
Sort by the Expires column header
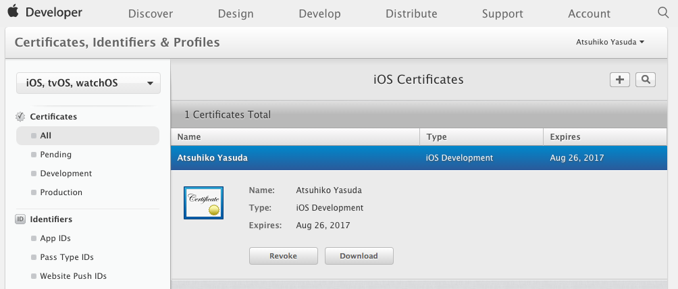coord(605,136)
